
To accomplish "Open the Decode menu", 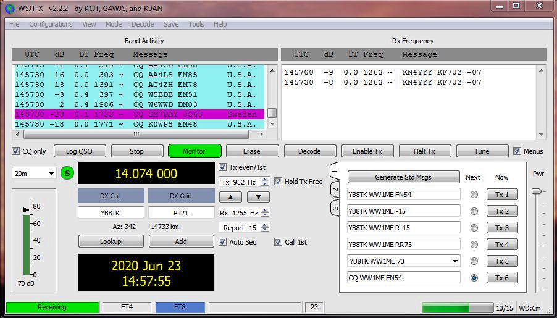I will 143,24.
